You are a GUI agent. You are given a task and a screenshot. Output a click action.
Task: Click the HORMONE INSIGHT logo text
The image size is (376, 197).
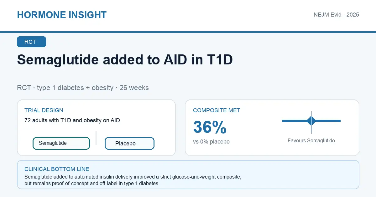pyautogui.click(x=62, y=15)
